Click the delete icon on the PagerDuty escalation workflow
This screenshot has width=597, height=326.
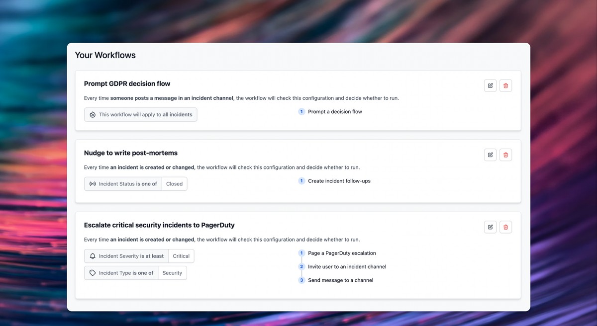click(x=505, y=227)
